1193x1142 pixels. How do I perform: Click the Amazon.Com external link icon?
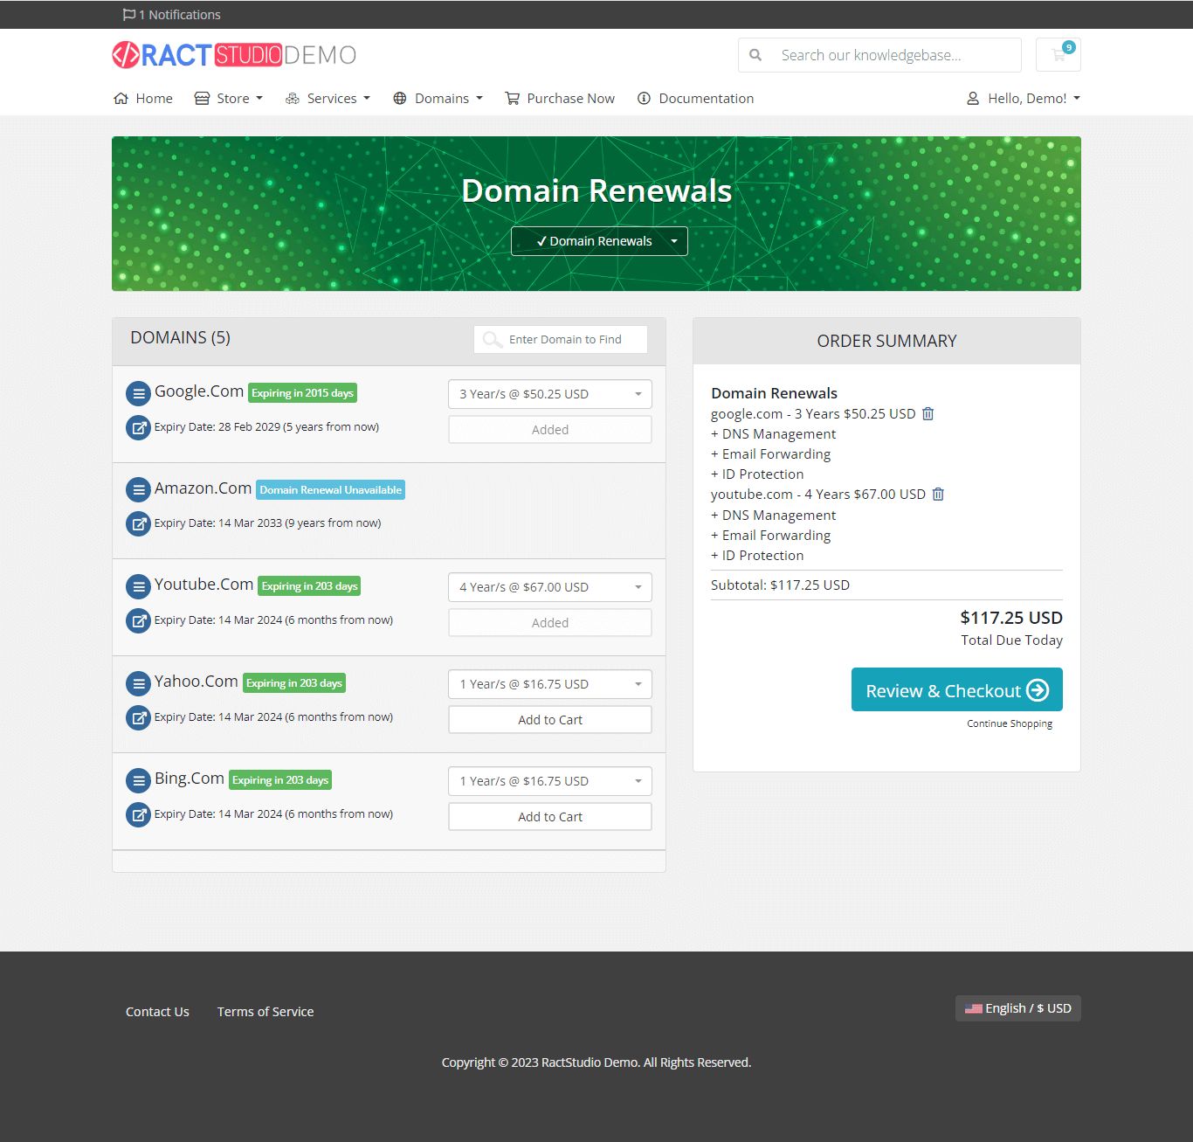coord(138,524)
